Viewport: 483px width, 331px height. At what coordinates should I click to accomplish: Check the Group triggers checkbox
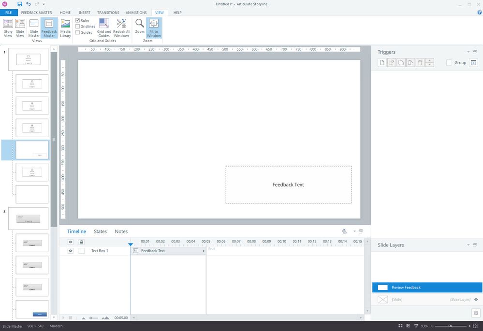coord(449,63)
